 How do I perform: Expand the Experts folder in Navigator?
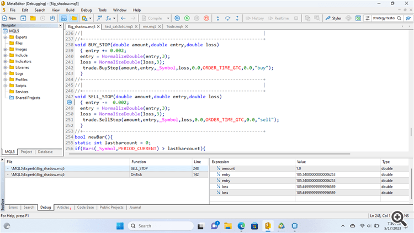5,37
